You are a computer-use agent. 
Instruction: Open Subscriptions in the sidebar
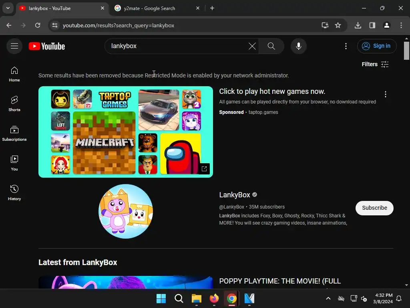(14, 133)
